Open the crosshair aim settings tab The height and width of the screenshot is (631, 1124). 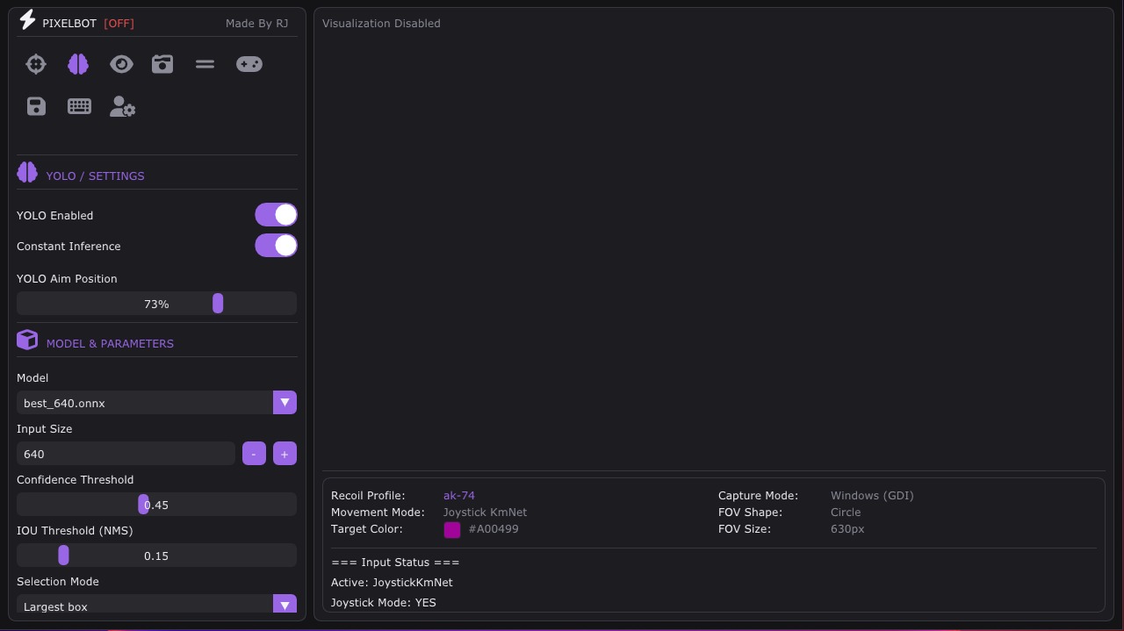[x=36, y=64]
